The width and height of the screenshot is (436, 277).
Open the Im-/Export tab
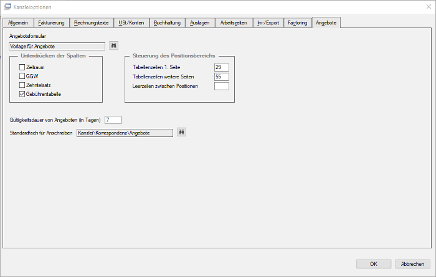(268, 23)
